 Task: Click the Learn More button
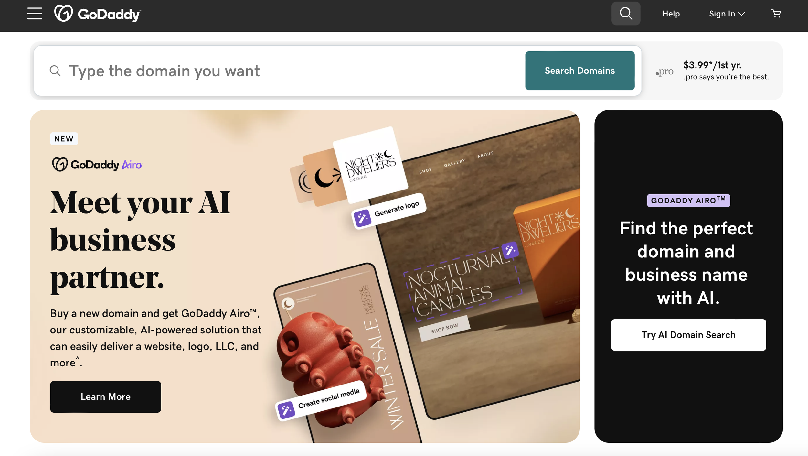coord(105,396)
